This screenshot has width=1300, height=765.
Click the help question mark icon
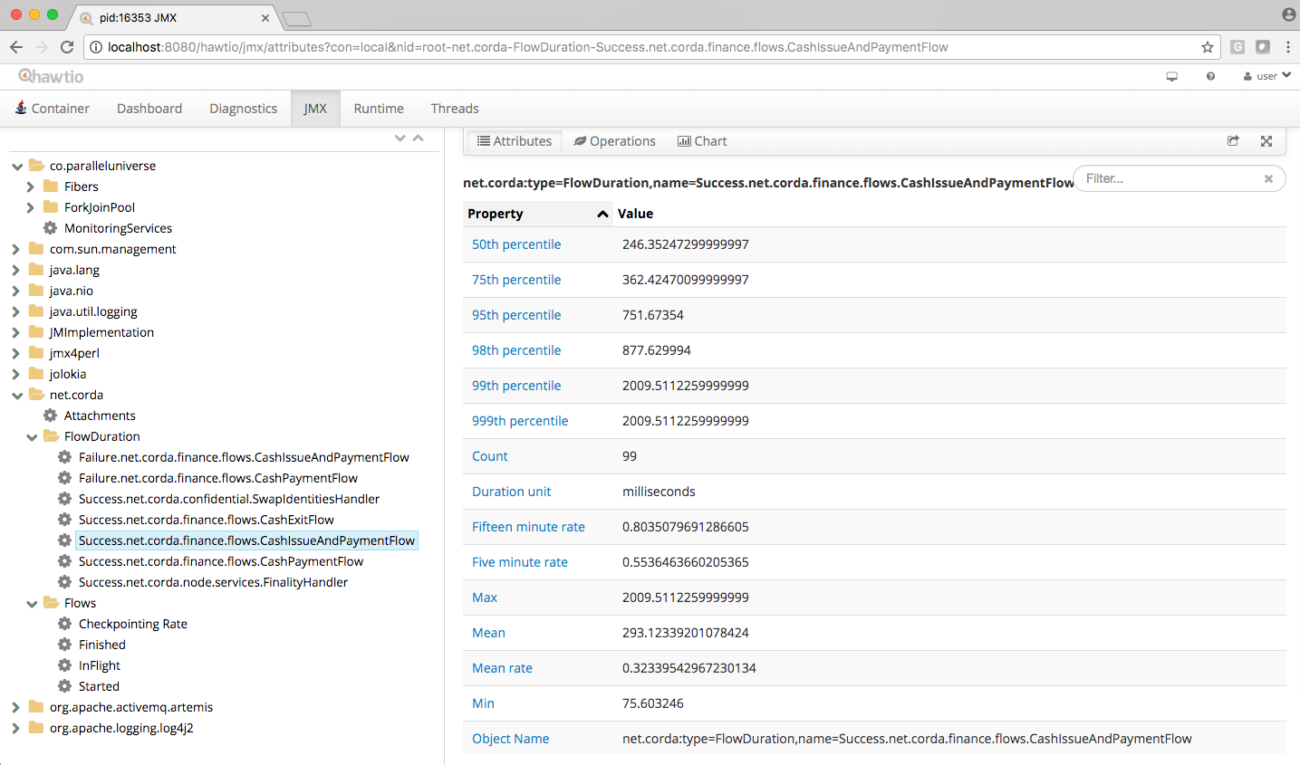1210,77
